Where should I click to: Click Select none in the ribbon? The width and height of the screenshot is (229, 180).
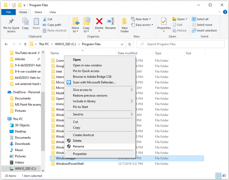click(x=202, y=25)
